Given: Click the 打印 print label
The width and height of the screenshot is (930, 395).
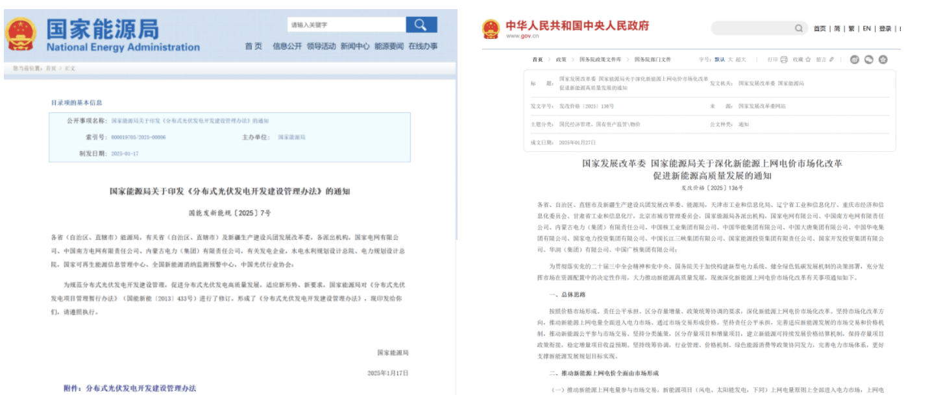Looking at the screenshot, I should click(x=772, y=59).
